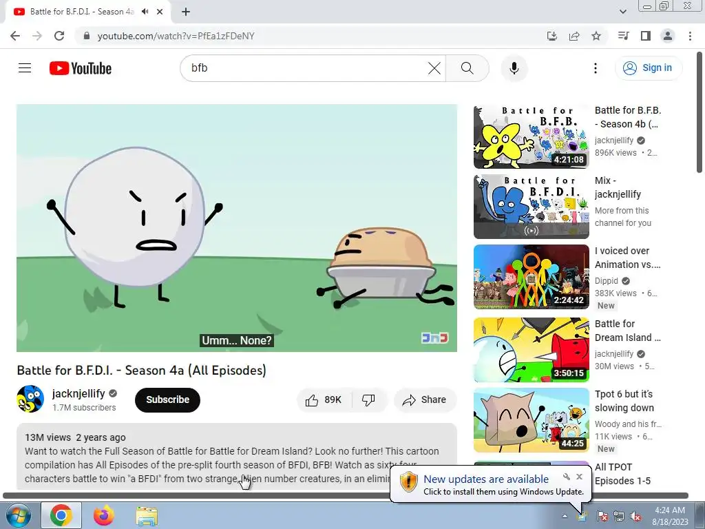Screen dimensions: 705x529
Task: Open the jacknjellify channel avatar
Action: coord(30,399)
